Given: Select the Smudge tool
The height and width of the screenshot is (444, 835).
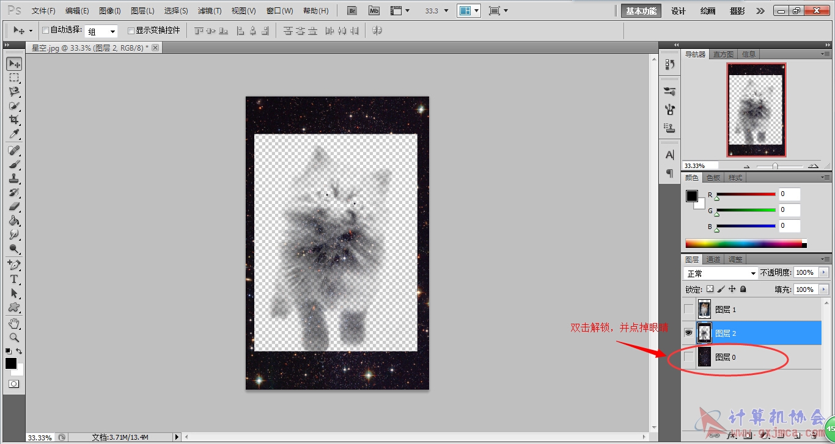Looking at the screenshot, I should tap(14, 235).
